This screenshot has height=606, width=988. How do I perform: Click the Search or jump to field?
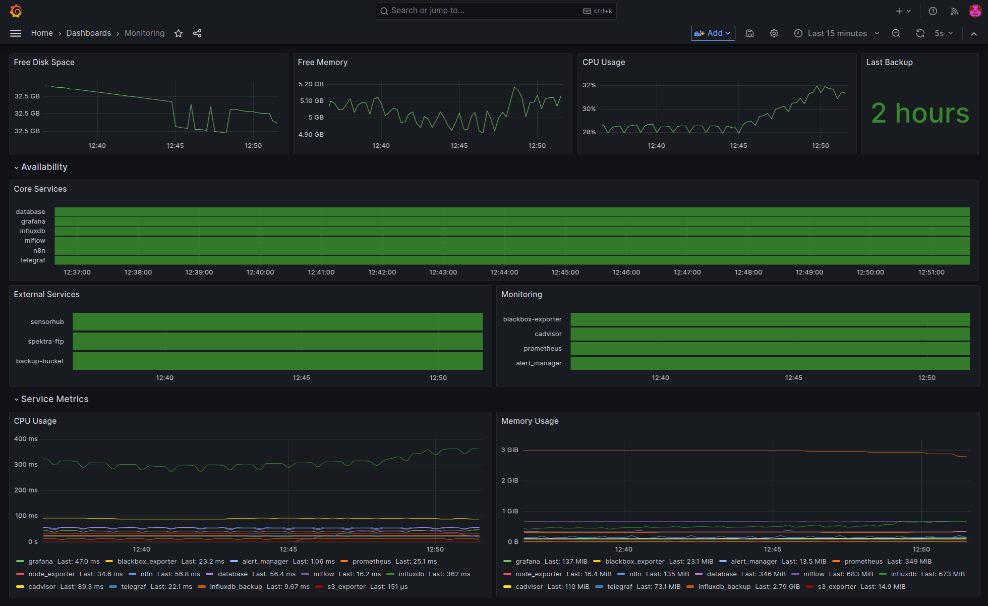coord(496,11)
